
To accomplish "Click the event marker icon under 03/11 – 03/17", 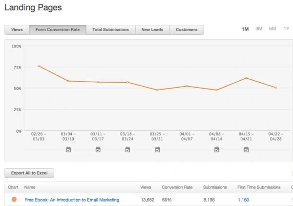I will pyautogui.click(x=98, y=150).
